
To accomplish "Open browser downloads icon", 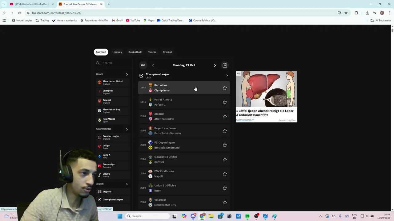I will 367,13.
